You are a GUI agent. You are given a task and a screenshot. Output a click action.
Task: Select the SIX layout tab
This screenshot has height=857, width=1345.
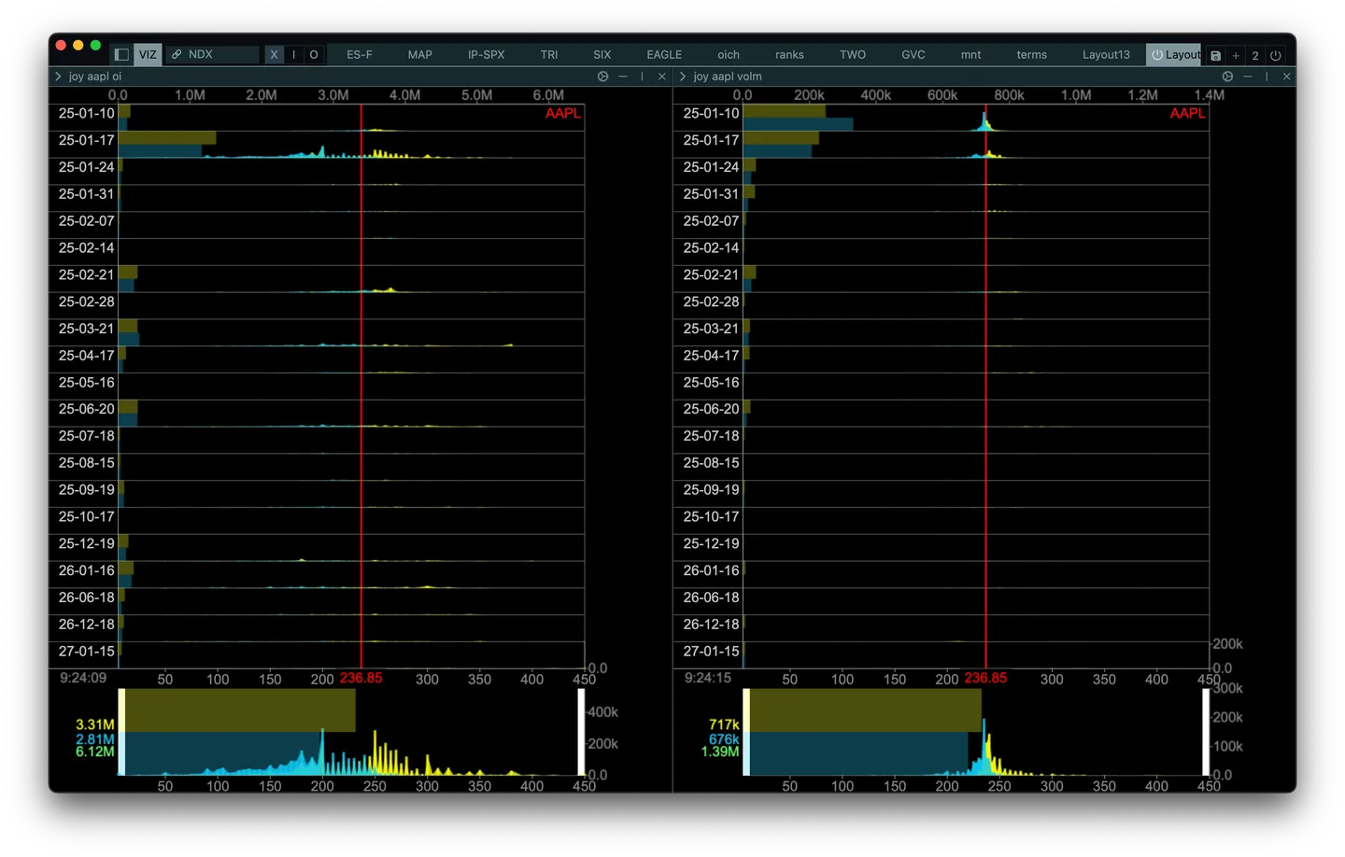[602, 55]
